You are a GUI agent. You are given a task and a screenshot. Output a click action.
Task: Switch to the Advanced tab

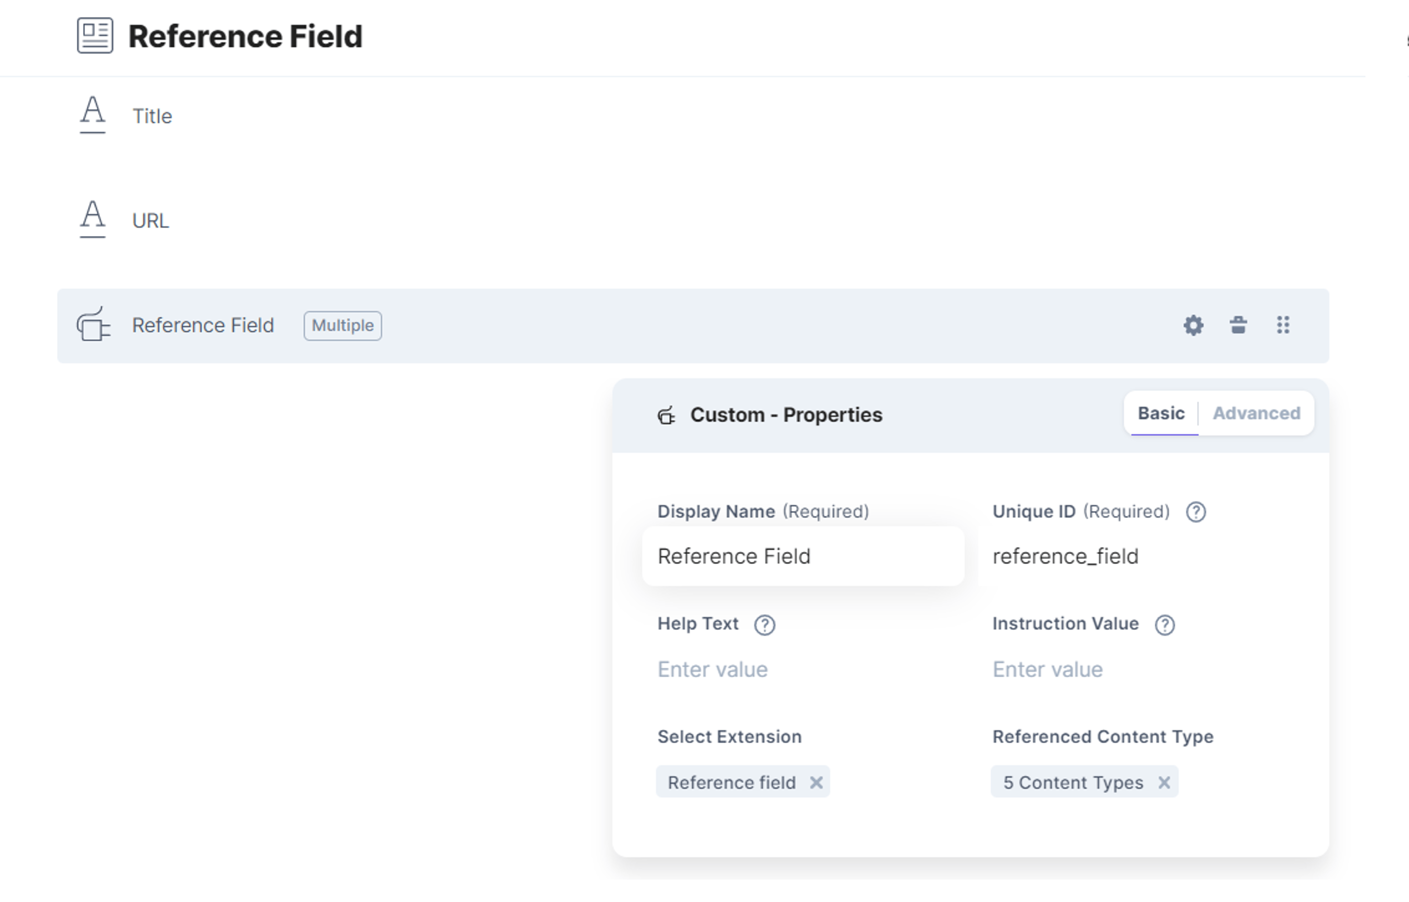pos(1256,413)
